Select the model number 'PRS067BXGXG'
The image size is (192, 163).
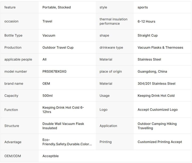[x=54, y=71]
